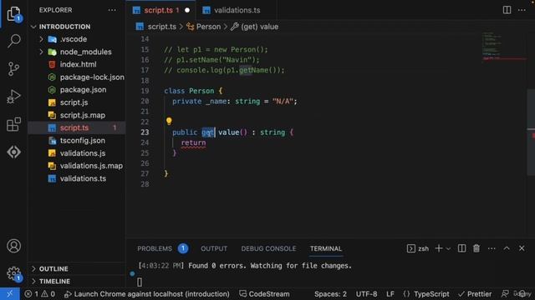The width and height of the screenshot is (535, 300).
Task: Maximize the panel size with caret
Action: click(507, 248)
